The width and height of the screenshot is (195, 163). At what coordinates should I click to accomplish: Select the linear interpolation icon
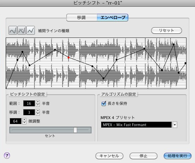(31, 30)
